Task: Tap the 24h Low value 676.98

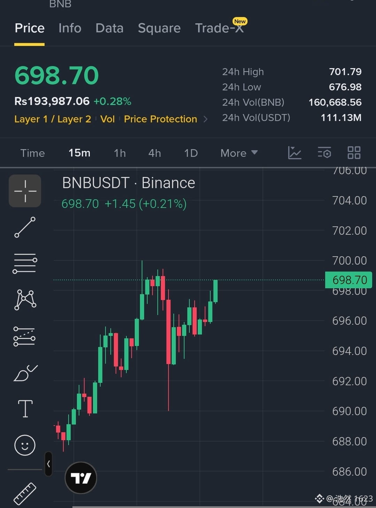Action: tap(345, 87)
